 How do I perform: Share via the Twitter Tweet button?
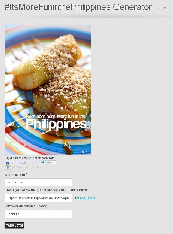point(47,162)
